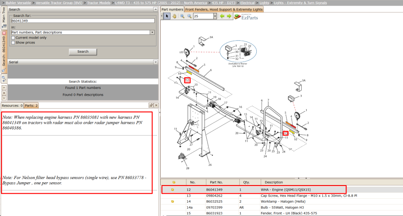The height and width of the screenshot is (216, 403).
Task: Collapse the Search panel header
Action: (x=155, y=9)
